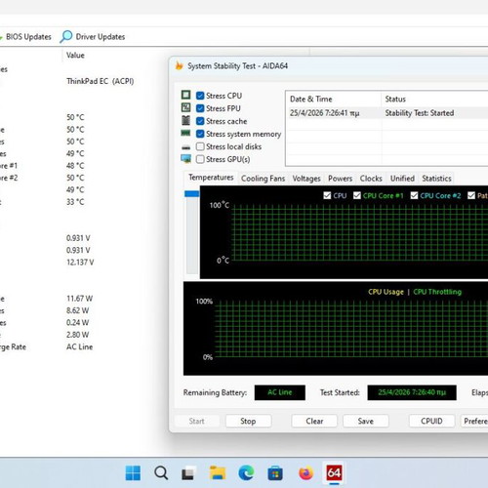Click the blue graph slider handle beside temperature chart
Screen dimensions: 488x488
click(x=192, y=194)
